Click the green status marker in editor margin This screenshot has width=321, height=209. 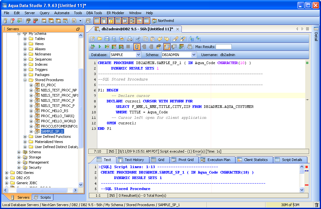coord(307,63)
